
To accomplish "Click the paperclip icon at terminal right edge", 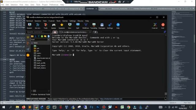I will coord(165,32).
